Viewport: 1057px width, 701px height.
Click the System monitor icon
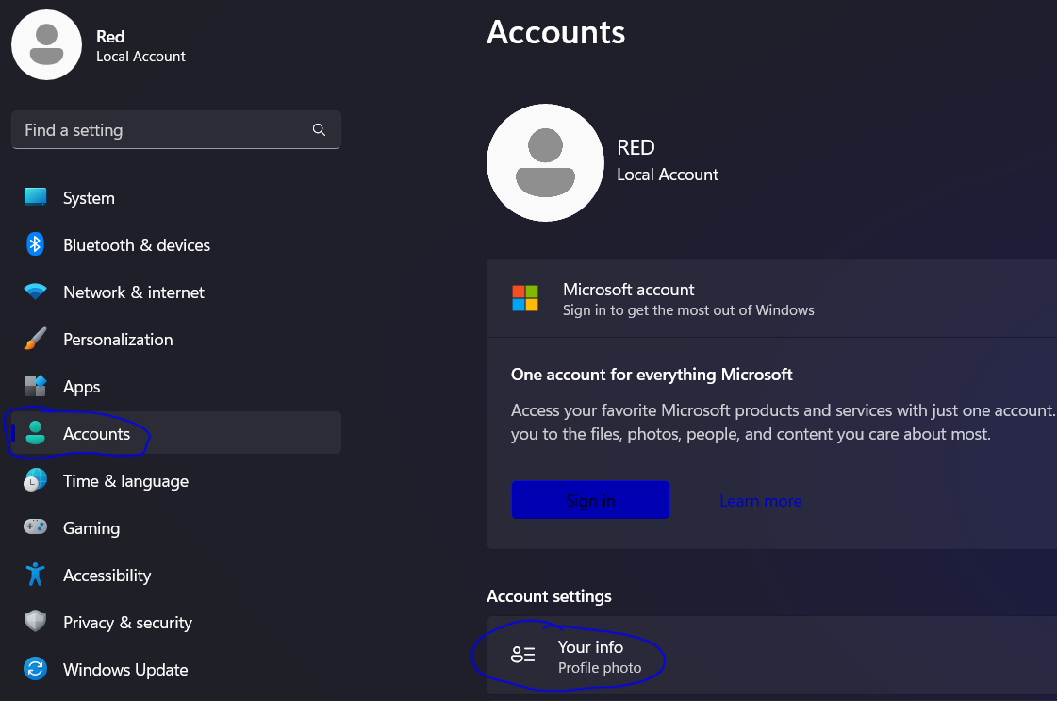pyautogui.click(x=35, y=197)
